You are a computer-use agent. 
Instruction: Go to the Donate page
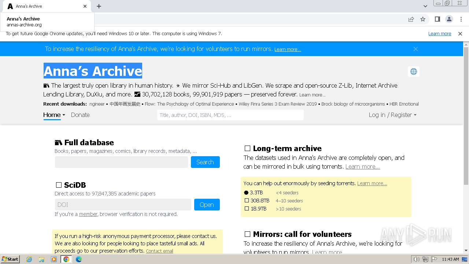tap(80, 115)
